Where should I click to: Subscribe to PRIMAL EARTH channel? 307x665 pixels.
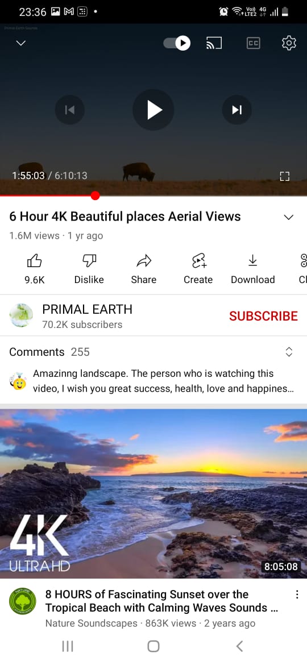[x=263, y=316]
